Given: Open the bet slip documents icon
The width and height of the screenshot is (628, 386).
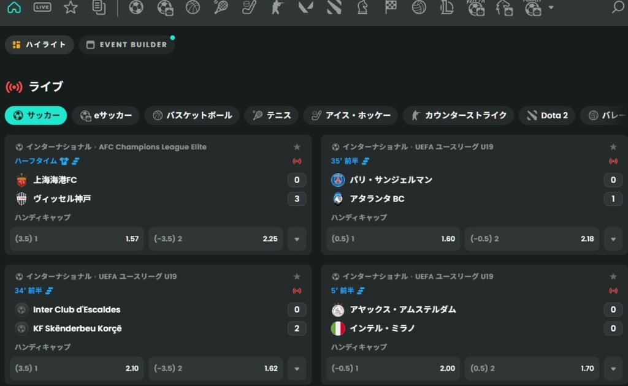Looking at the screenshot, I should coord(99,7).
